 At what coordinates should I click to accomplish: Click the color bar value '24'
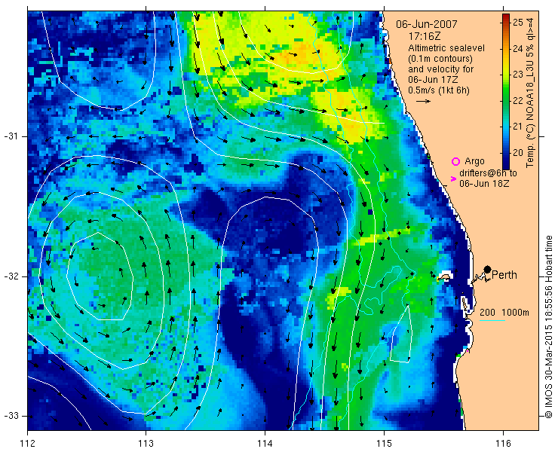point(518,48)
